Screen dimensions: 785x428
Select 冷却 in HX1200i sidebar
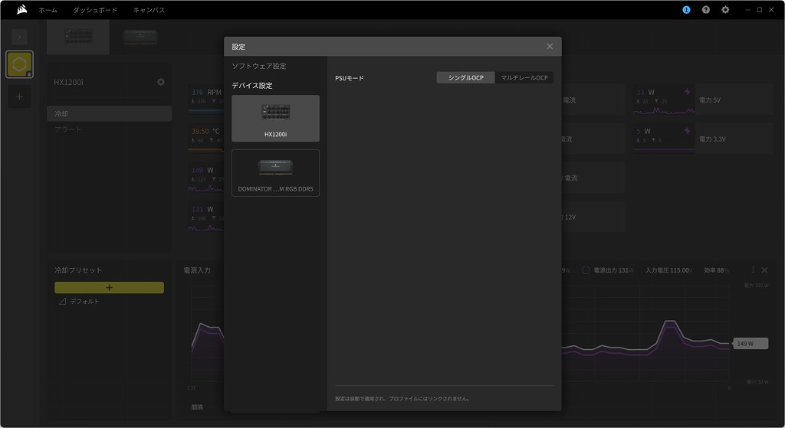(x=109, y=113)
